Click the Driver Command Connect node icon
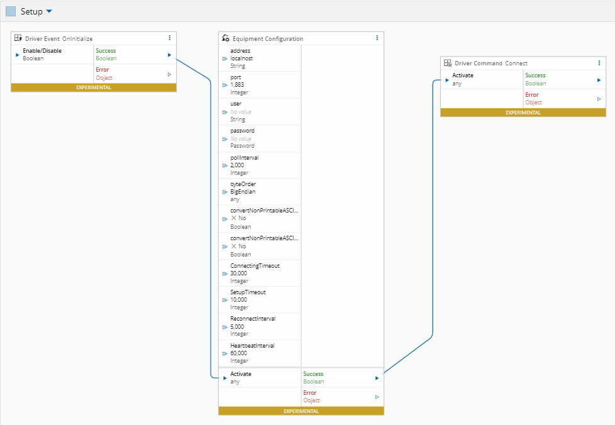615x425 pixels. point(448,63)
